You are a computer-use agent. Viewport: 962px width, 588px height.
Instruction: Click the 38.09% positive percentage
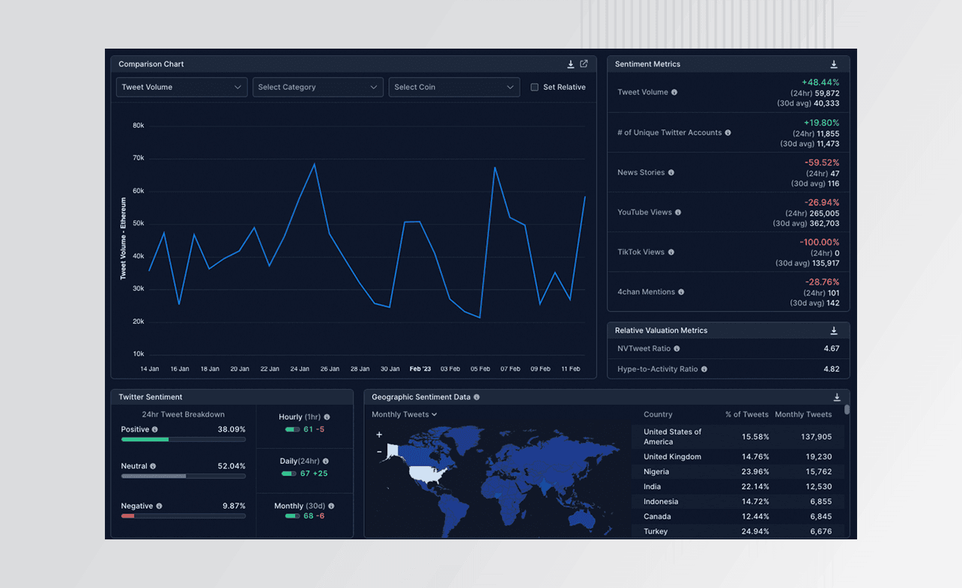click(232, 429)
